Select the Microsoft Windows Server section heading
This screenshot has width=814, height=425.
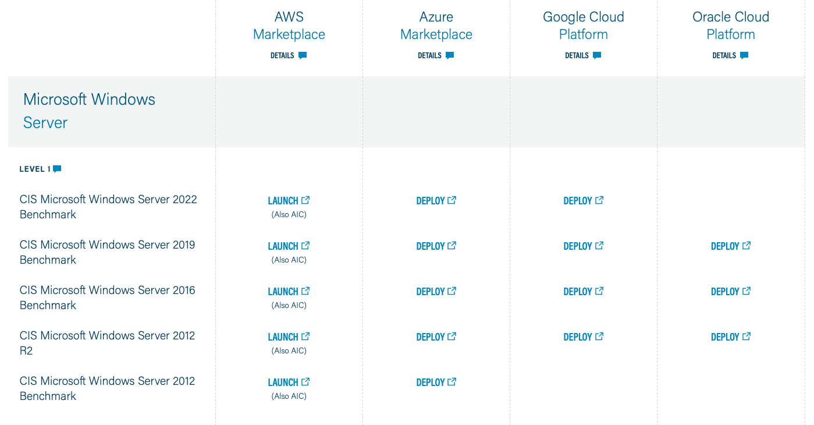point(89,111)
